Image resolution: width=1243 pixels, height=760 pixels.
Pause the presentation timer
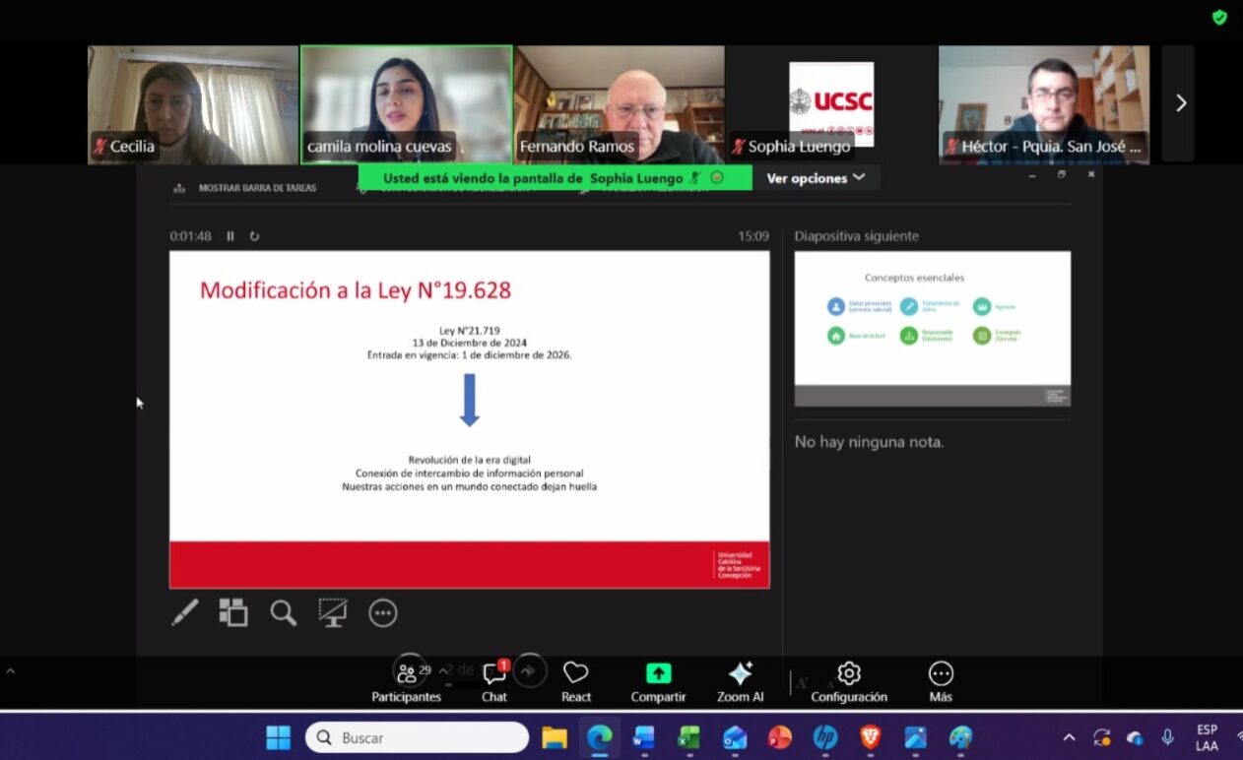(x=230, y=236)
